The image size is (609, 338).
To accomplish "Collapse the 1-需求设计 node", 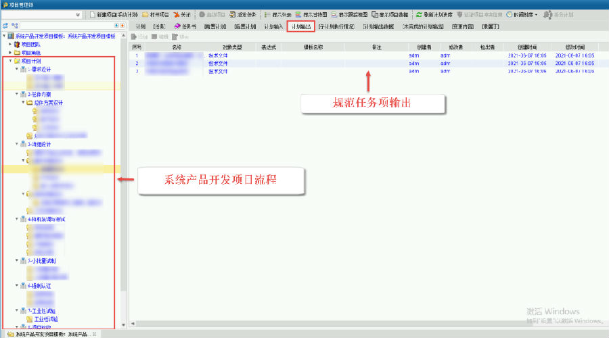I will pos(17,69).
